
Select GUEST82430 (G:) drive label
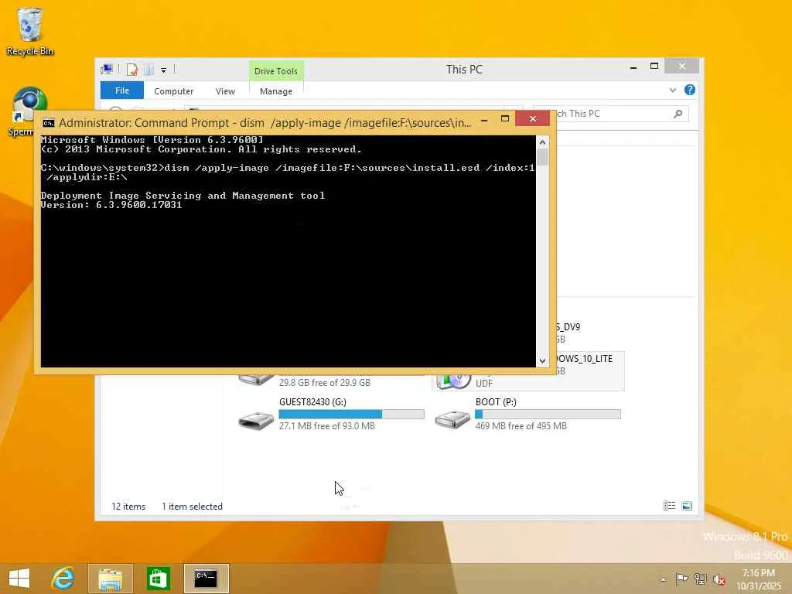pos(312,402)
